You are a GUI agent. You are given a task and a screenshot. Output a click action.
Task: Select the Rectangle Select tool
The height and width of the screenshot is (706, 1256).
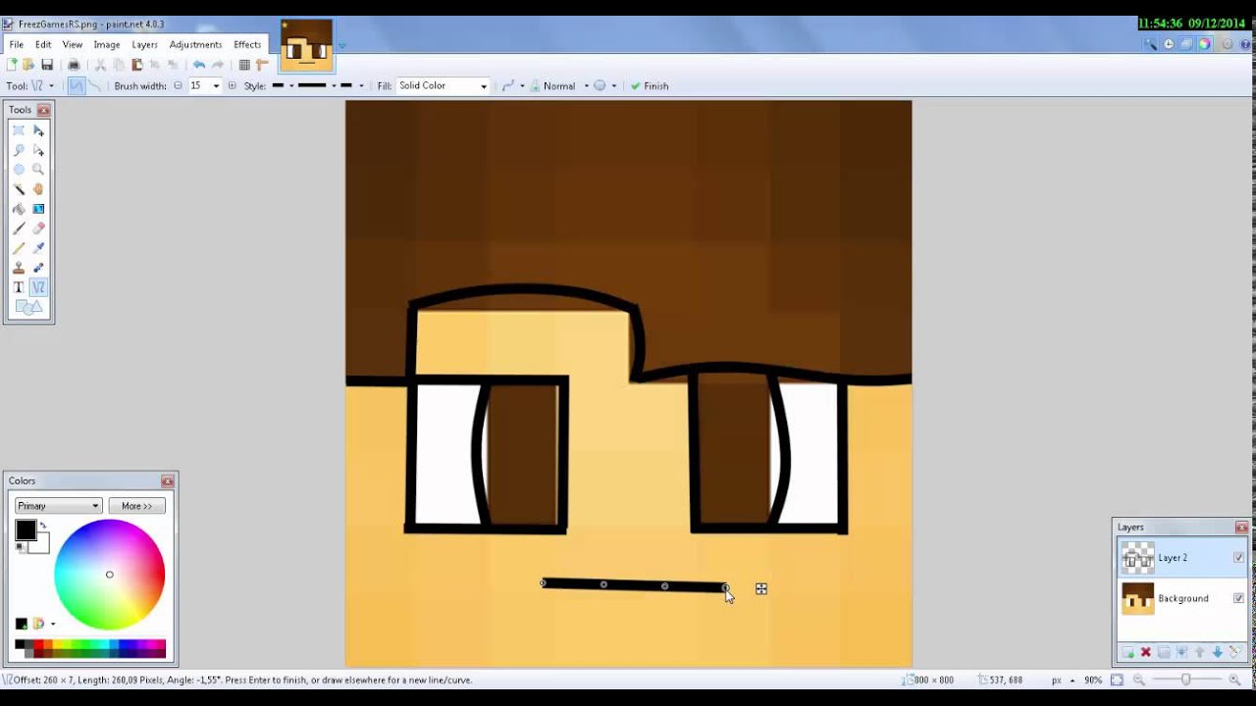point(19,130)
